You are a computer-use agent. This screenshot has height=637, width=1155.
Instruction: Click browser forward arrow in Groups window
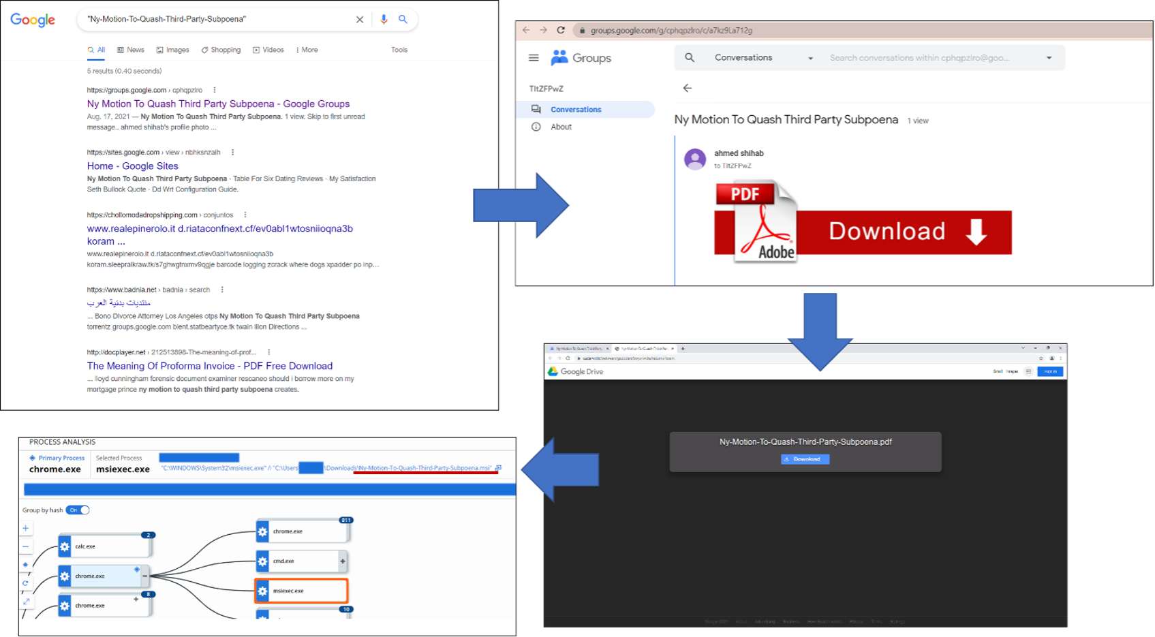543,30
